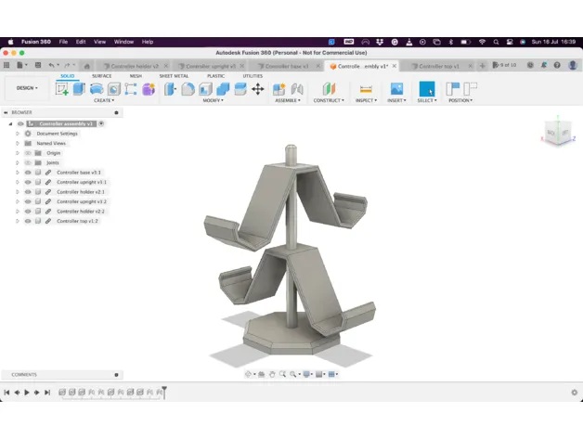The height and width of the screenshot is (438, 583).
Task: Select the Press Pull tool
Action: coord(170,89)
